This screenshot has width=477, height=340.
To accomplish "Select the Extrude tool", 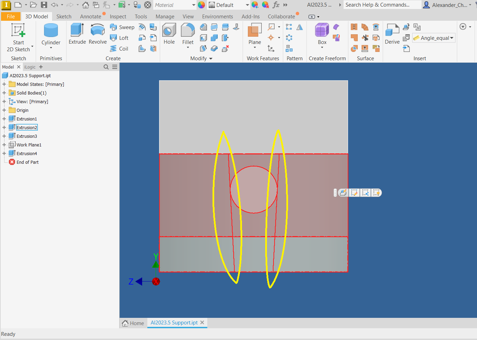I will click(x=77, y=34).
